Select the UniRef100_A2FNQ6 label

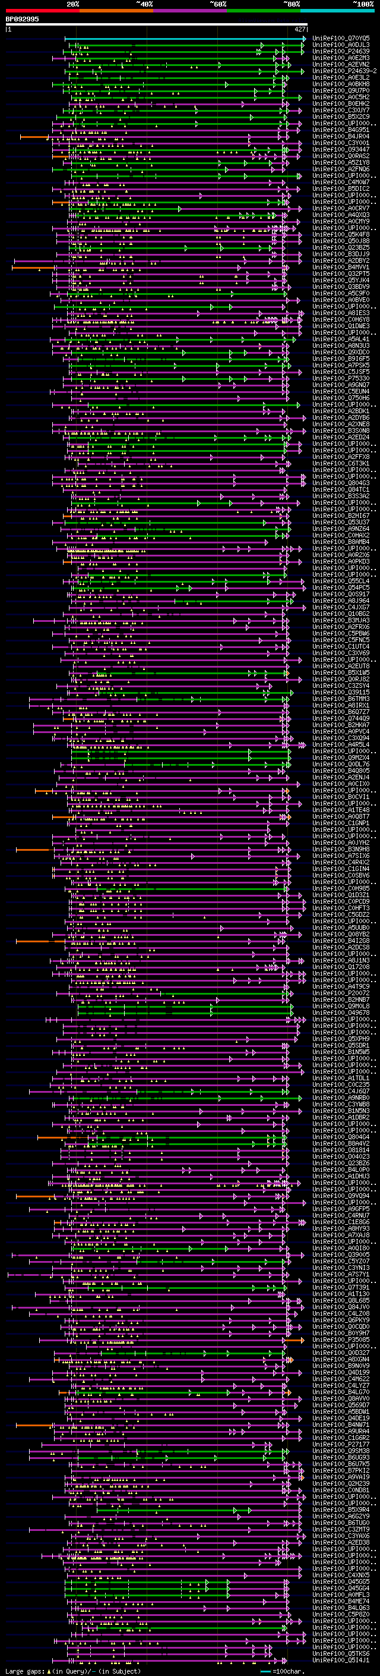pyautogui.click(x=340, y=169)
